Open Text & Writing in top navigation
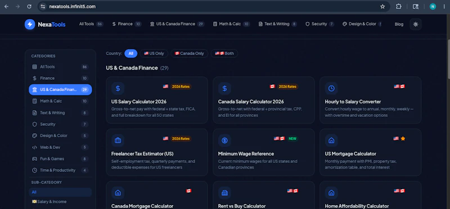This screenshot has width=450, height=209. pos(277,24)
